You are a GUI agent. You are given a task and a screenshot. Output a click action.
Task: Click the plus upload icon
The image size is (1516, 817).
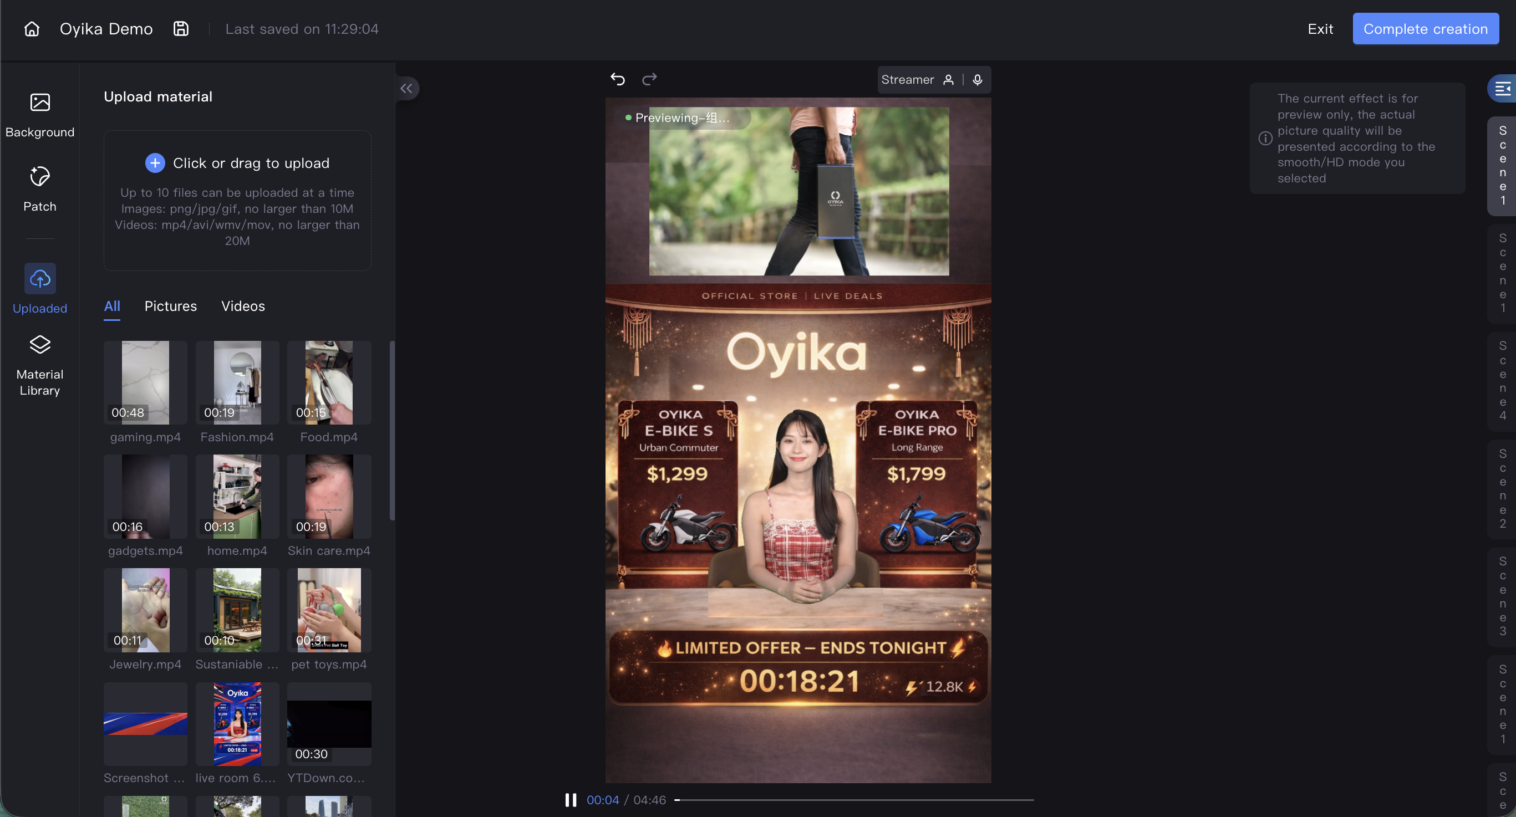click(x=155, y=163)
